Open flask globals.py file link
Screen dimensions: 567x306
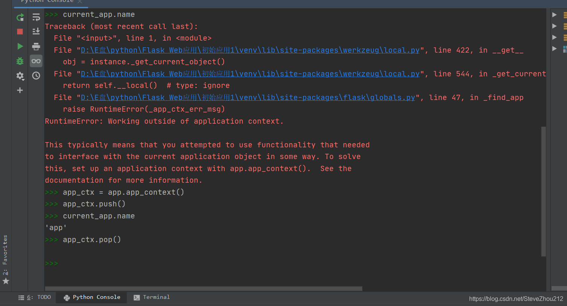248,98
